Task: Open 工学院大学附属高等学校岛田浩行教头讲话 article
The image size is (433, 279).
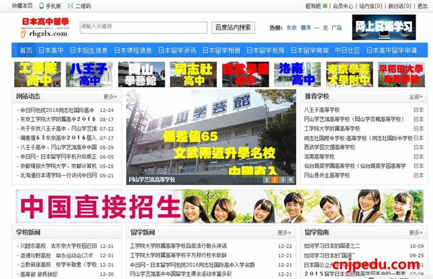Action: [x=178, y=246]
